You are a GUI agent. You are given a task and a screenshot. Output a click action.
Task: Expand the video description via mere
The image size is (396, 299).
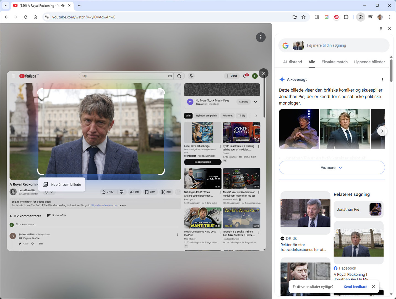point(123,205)
